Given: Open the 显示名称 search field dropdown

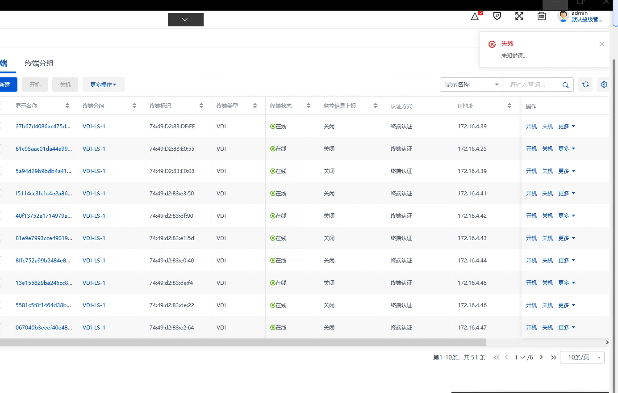Looking at the screenshot, I should tap(471, 85).
